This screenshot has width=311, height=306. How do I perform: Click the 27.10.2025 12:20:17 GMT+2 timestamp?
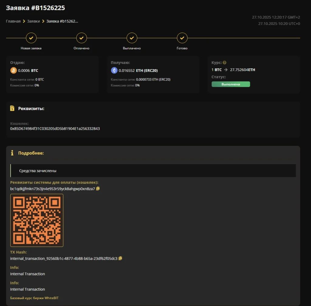(x=276, y=17)
